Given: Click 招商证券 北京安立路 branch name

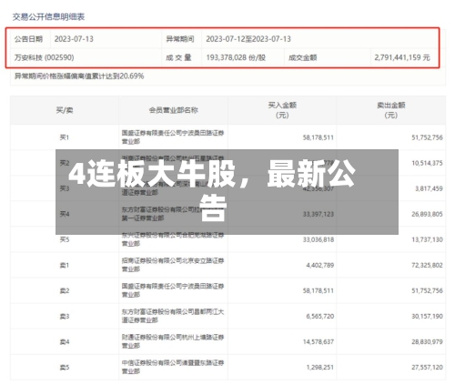Looking at the screenshot, I should click(x=173, y=265).
